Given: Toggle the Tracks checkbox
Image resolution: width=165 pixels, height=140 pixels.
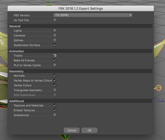Looking at the screenshot, I should [55, 55].
